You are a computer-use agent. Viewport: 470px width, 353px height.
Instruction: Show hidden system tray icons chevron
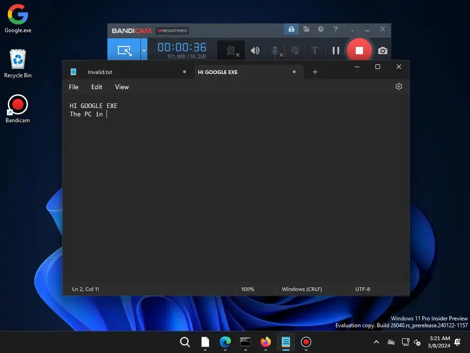pyautogui.click(x=376, y=342)
